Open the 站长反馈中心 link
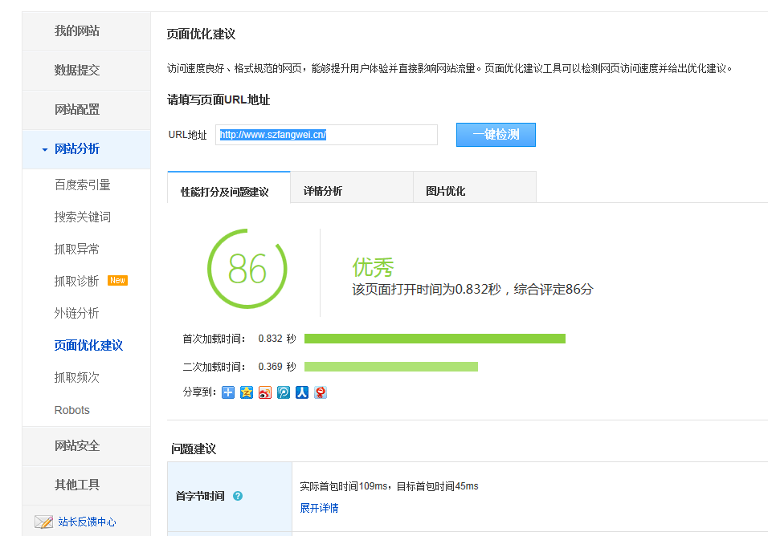 pyautogui.click(x=87, y=522)
